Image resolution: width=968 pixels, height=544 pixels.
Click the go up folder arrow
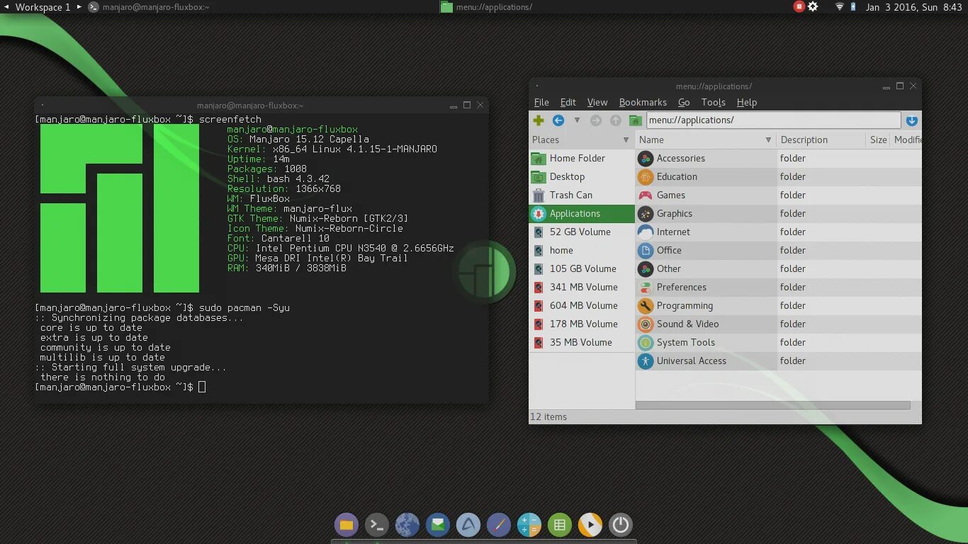[x=616, y=120]
